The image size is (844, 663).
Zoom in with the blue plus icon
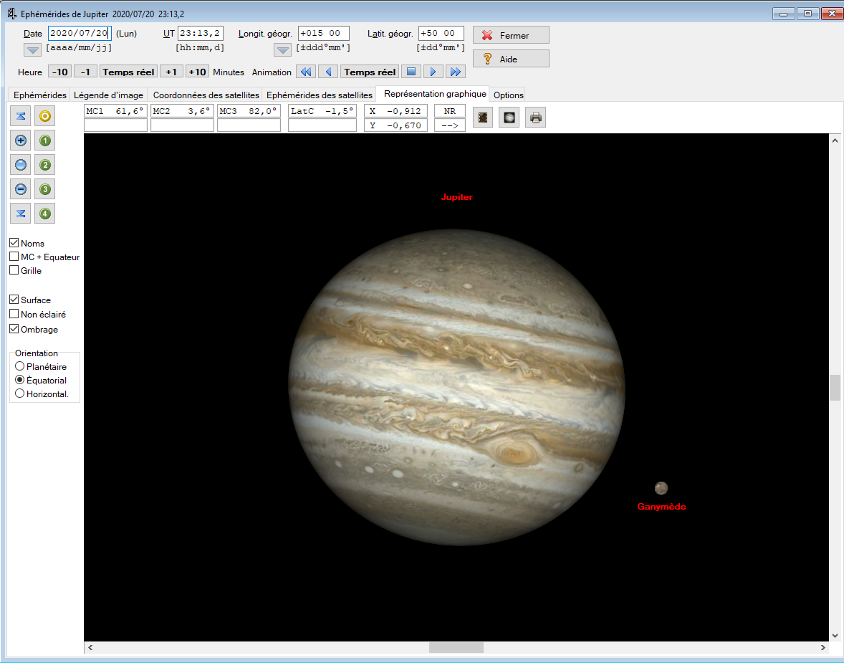21,140
